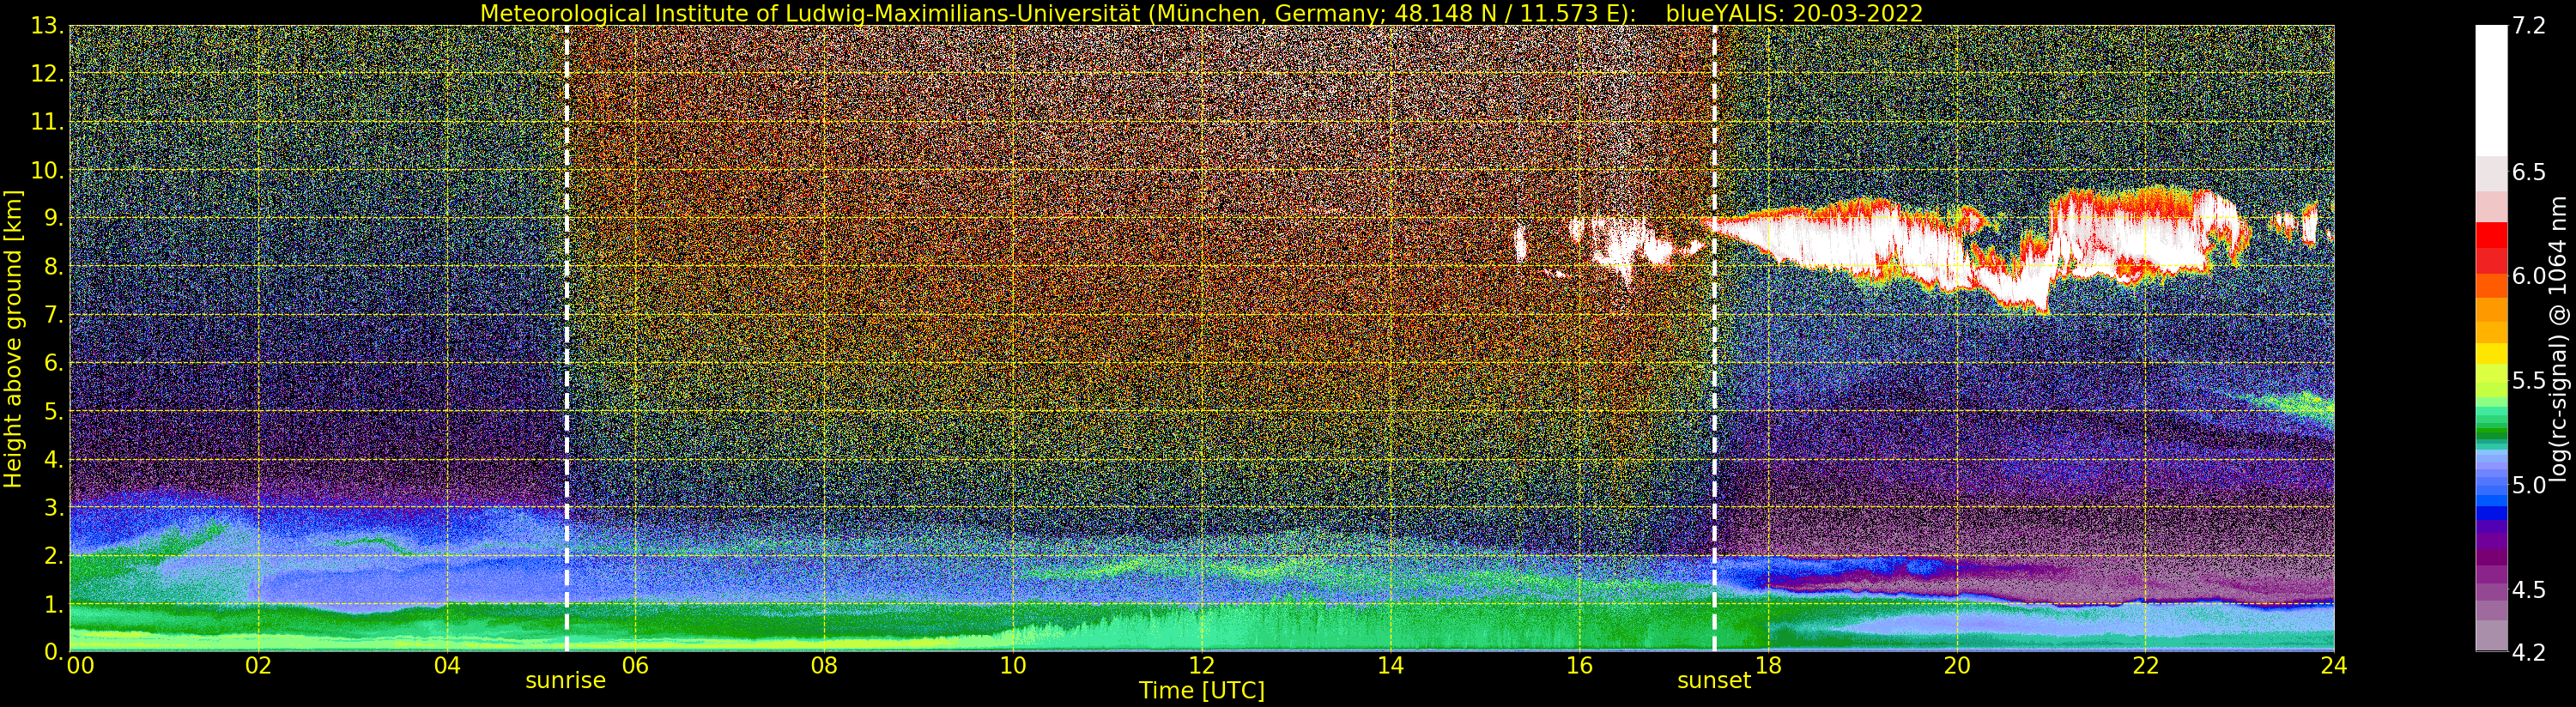
Task: Click the '6.' height axis tick label
Action: (x=54, y=363)
